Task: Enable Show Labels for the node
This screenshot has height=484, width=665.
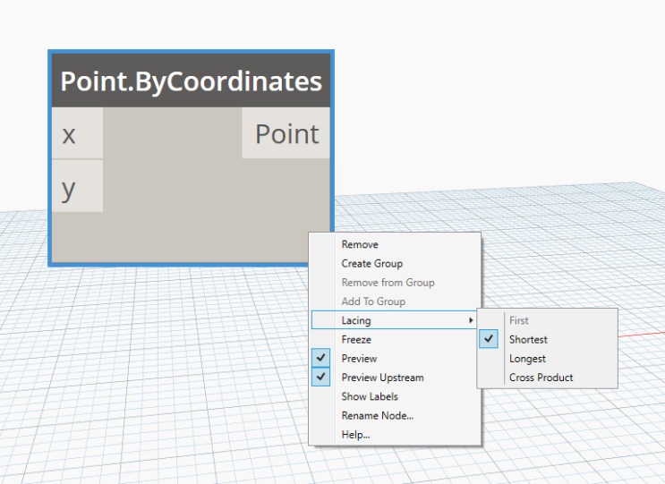Action: tap(370, 396)
